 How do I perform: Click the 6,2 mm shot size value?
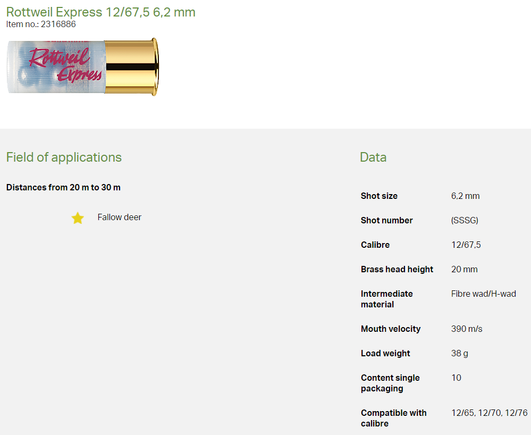tap(465, 196)
